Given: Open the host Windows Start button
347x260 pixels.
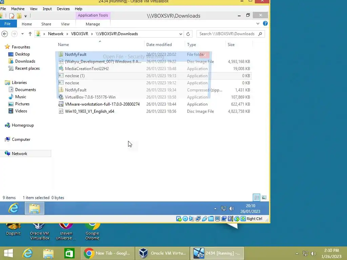Looking at the screenshot, I should [x=8, y=253].
